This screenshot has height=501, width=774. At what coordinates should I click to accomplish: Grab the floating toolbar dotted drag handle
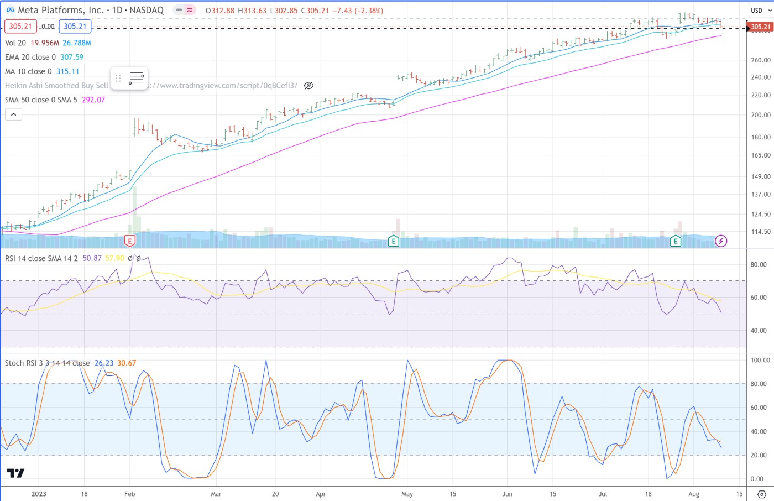coord(118,78)
